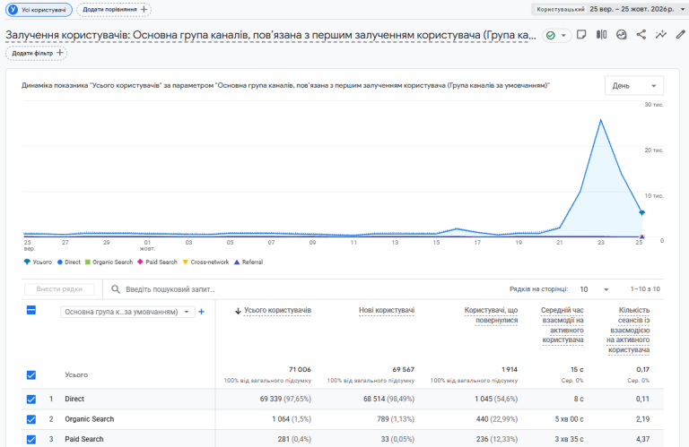The image size is (689, 447).
Task: Click the 'Direct' row label
Action: coord(74,399)
